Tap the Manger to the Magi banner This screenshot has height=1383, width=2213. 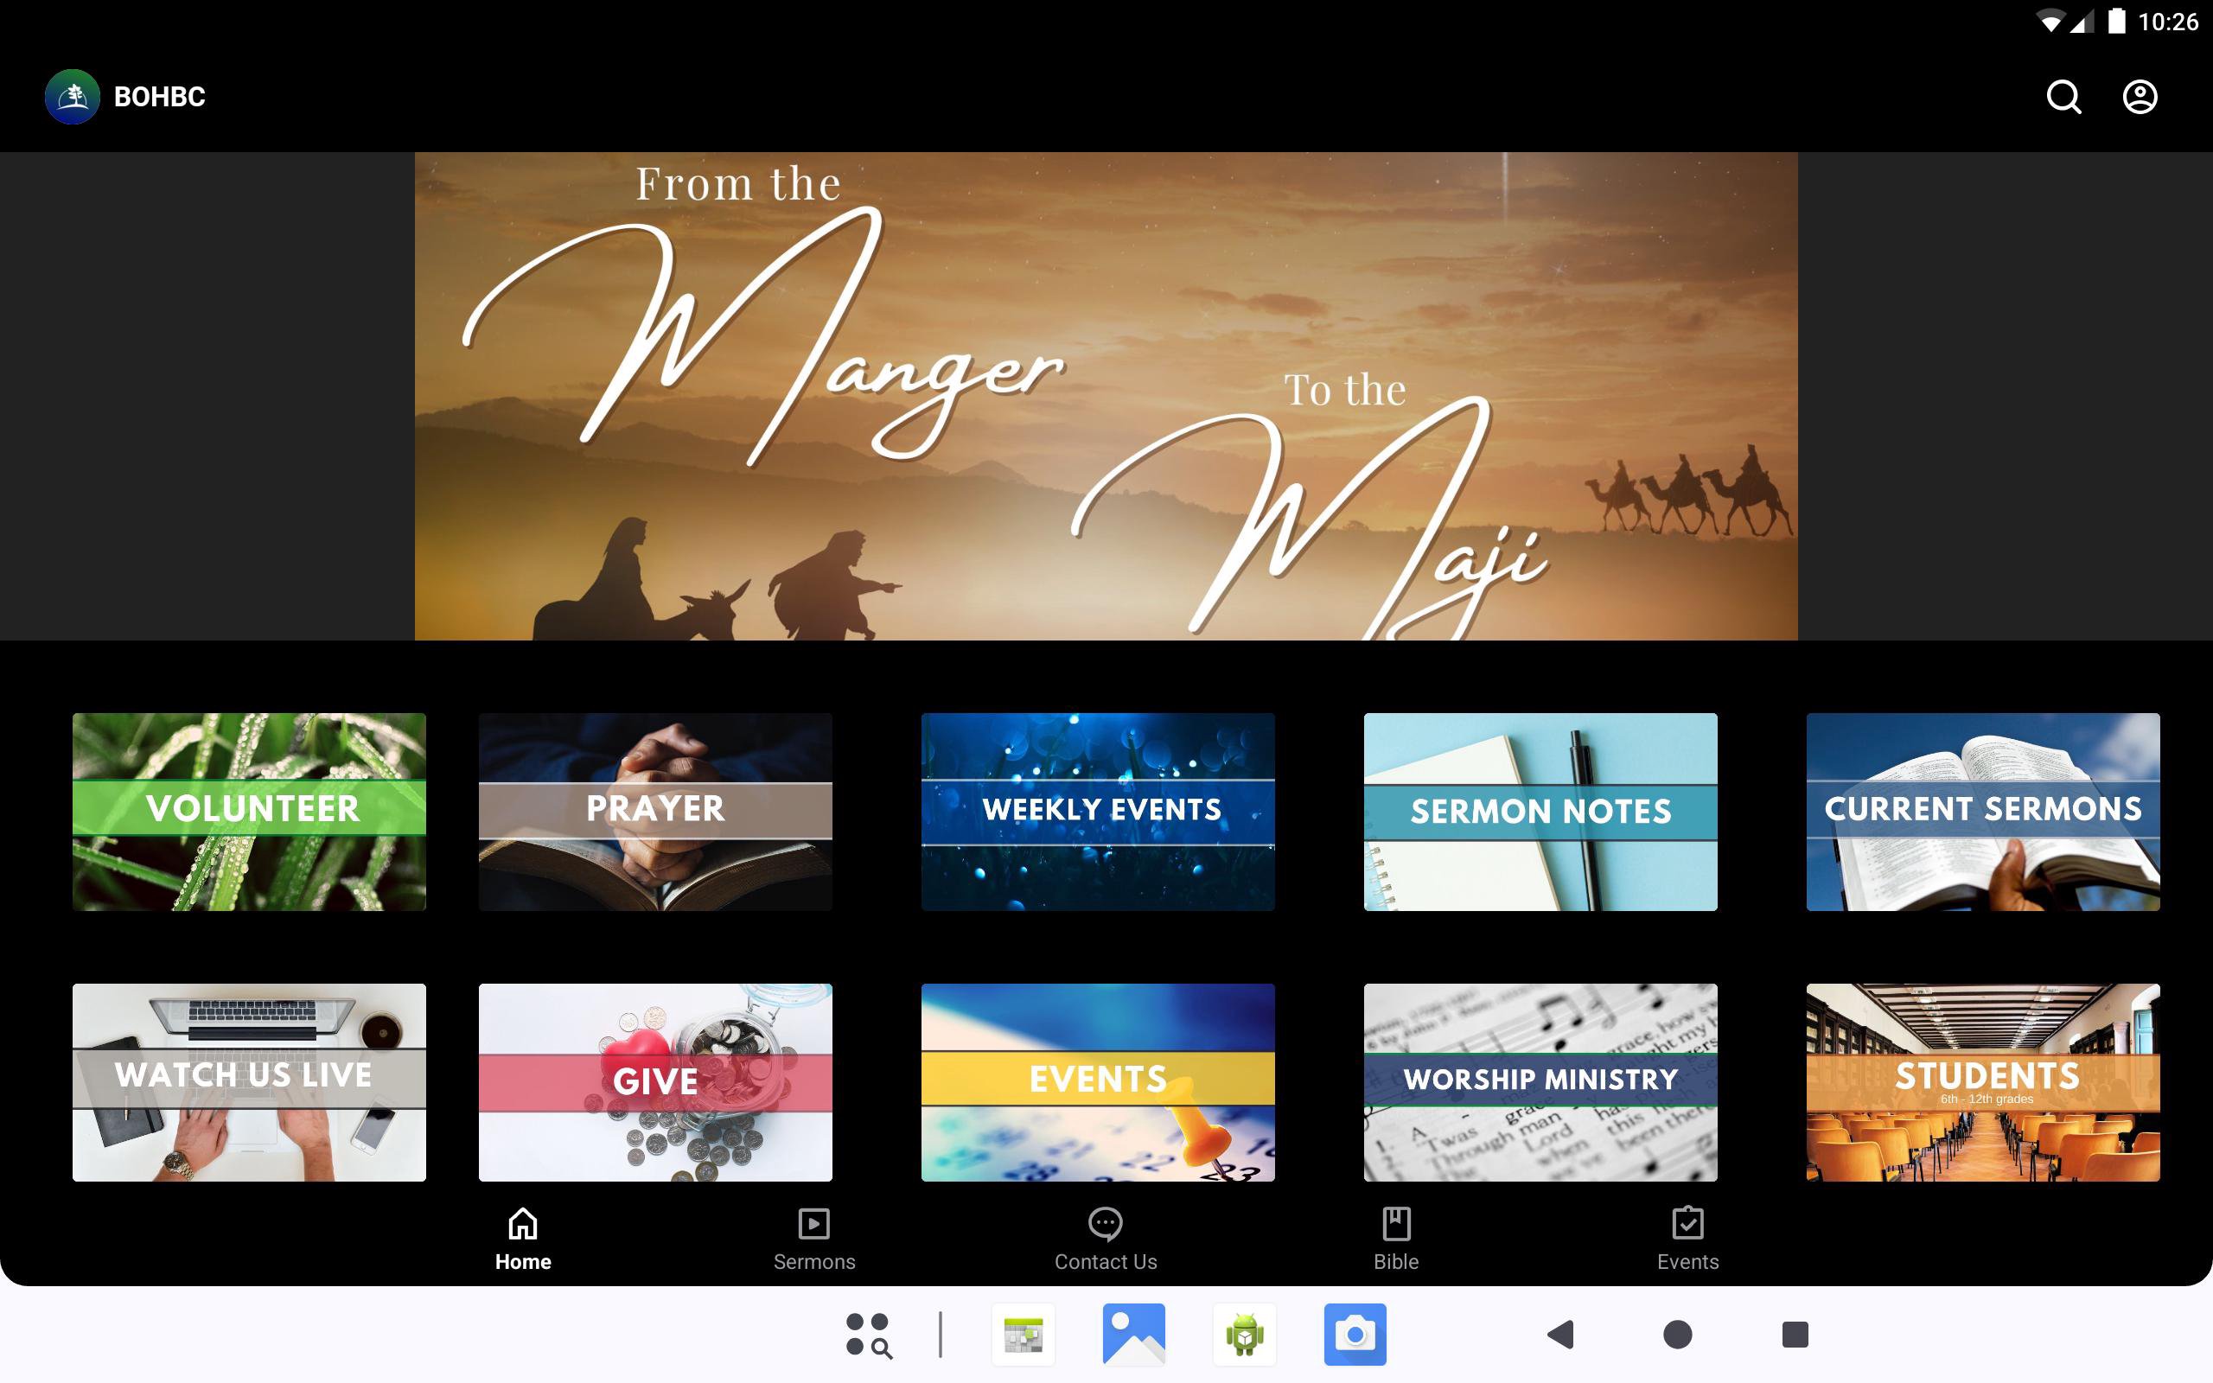tap(1106, 395)
